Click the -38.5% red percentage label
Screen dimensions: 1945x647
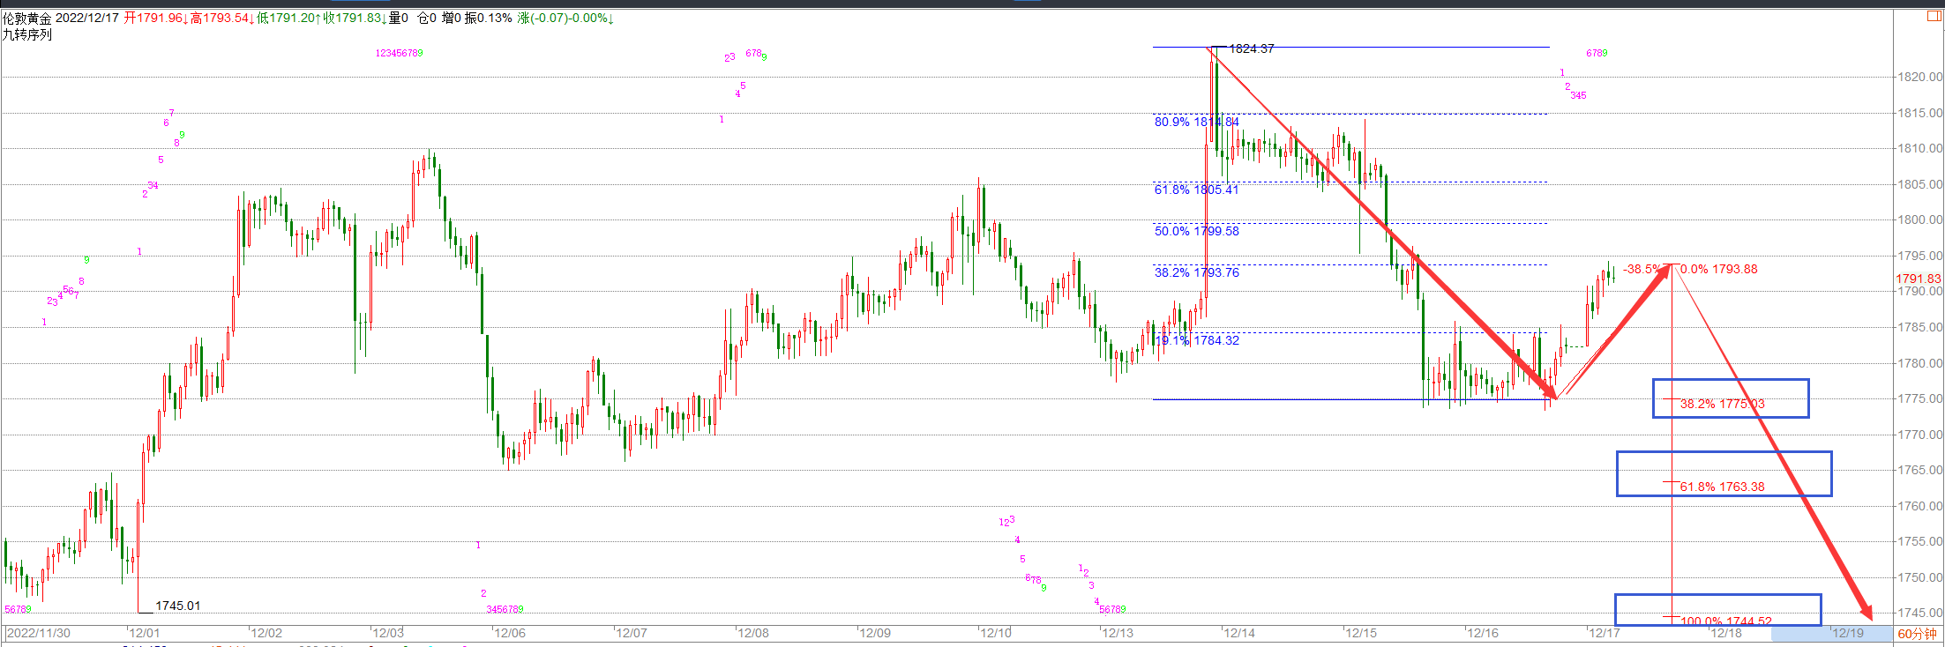pos(1642,269)
